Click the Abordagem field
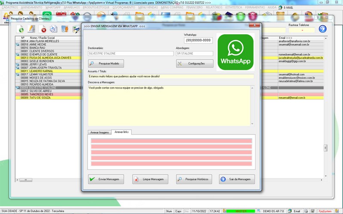 tap(195, 53)
